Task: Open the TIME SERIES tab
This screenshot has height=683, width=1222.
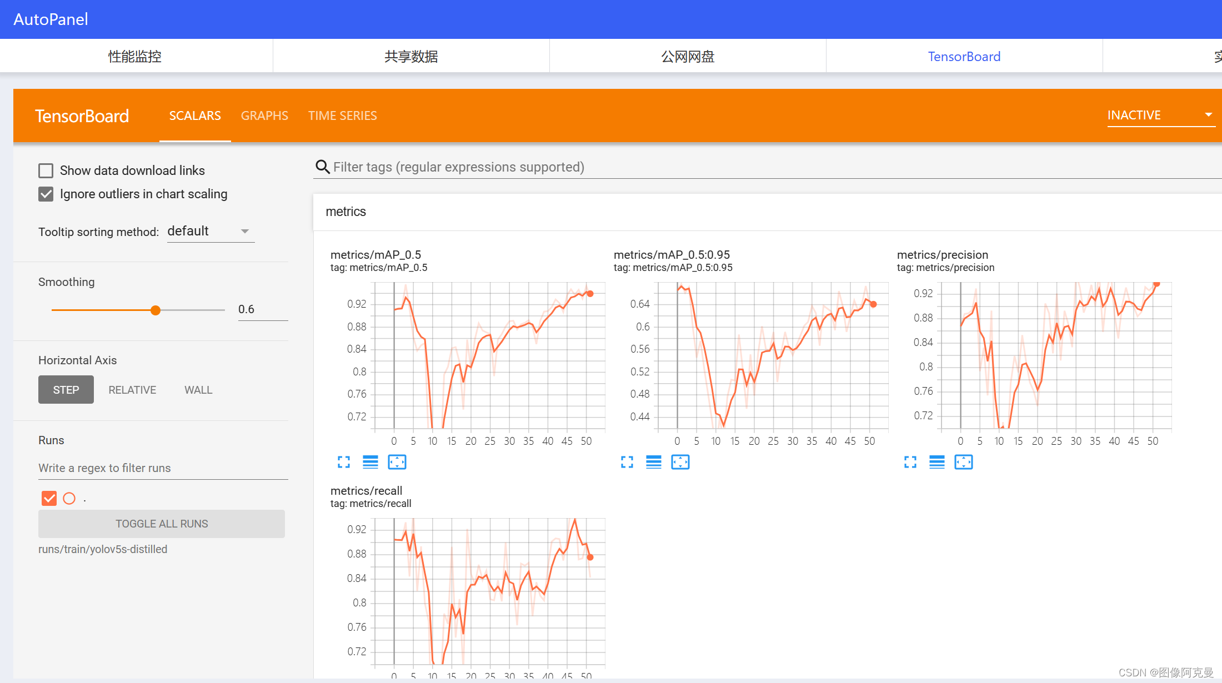Action: 343,115
